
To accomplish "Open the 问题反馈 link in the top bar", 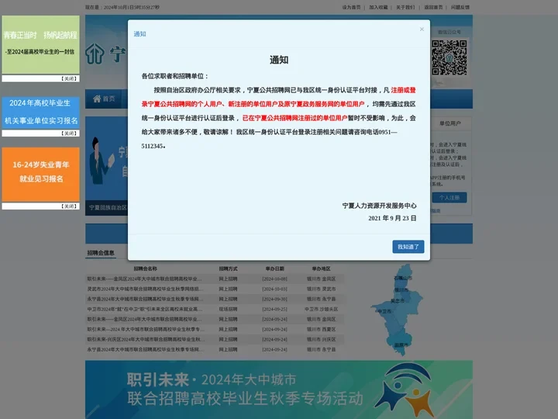I will pyautogui.click(x=460, y=7).
